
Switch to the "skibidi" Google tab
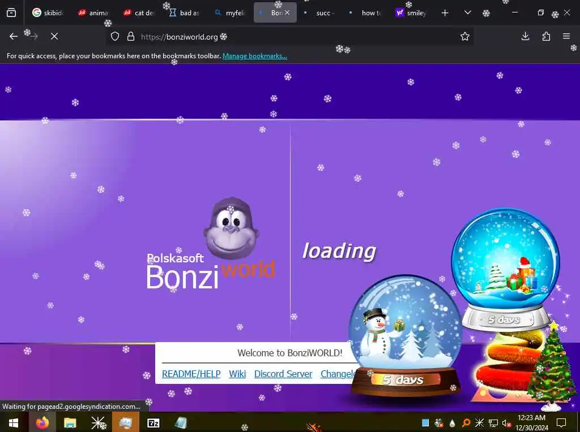[x=48, y=13]
